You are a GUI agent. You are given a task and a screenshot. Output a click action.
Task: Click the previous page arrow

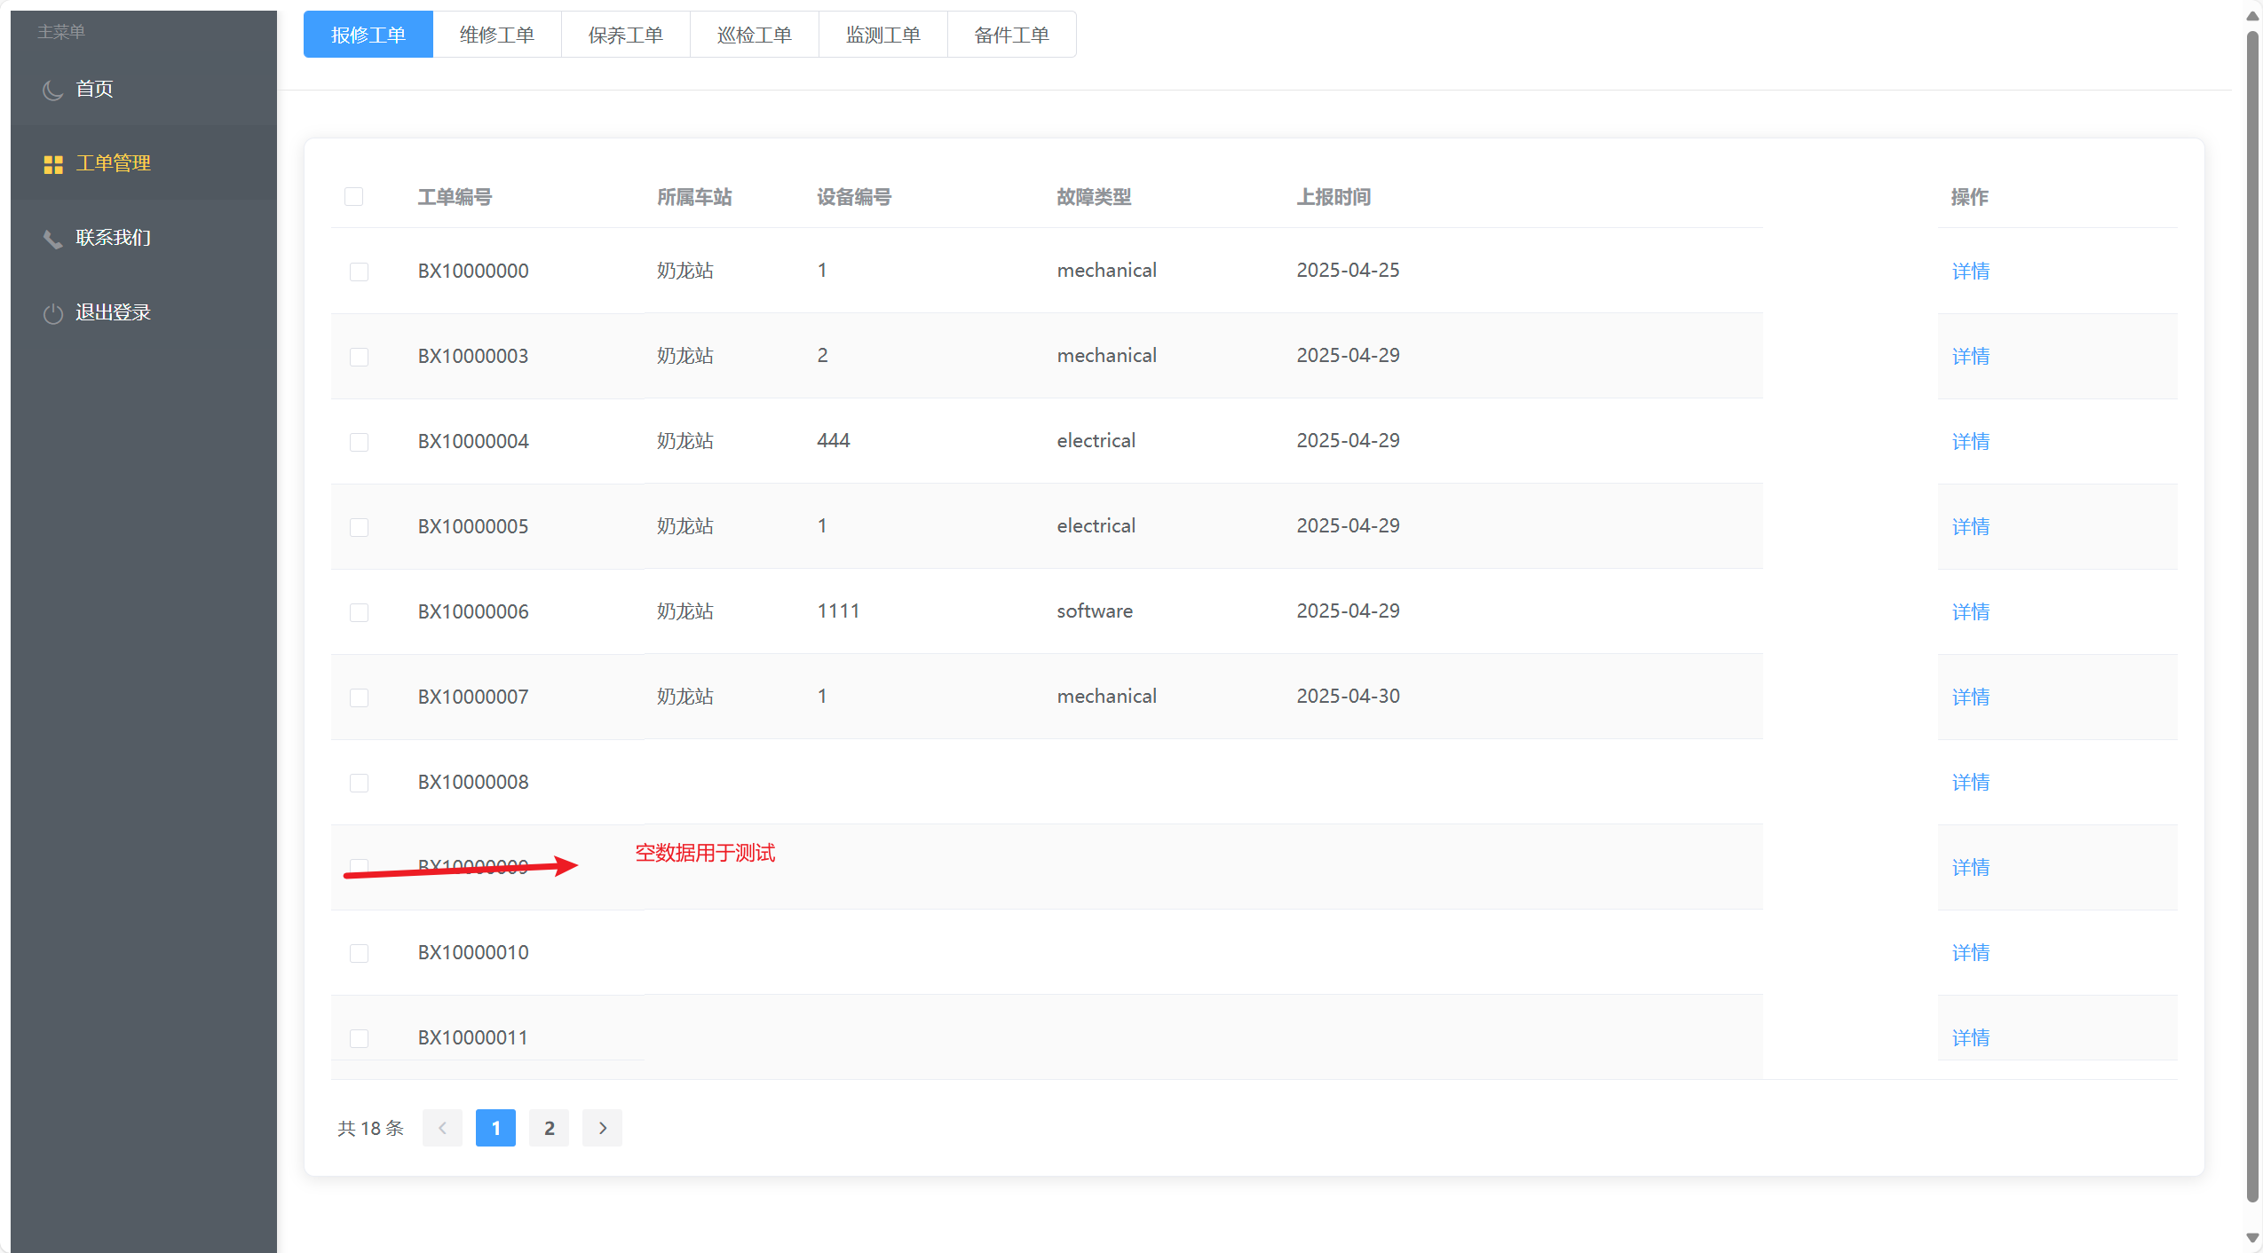click(x=442, y=1128)
